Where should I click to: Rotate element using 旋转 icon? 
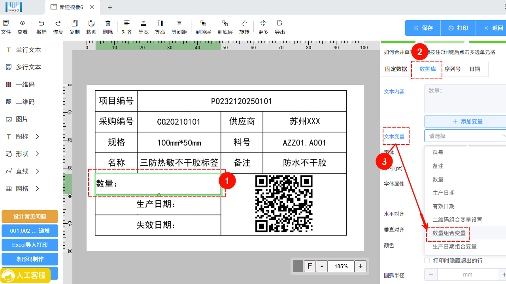244,23
